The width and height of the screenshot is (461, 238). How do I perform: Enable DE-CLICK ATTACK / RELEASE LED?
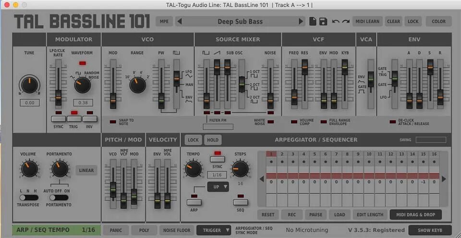[392, 122]
